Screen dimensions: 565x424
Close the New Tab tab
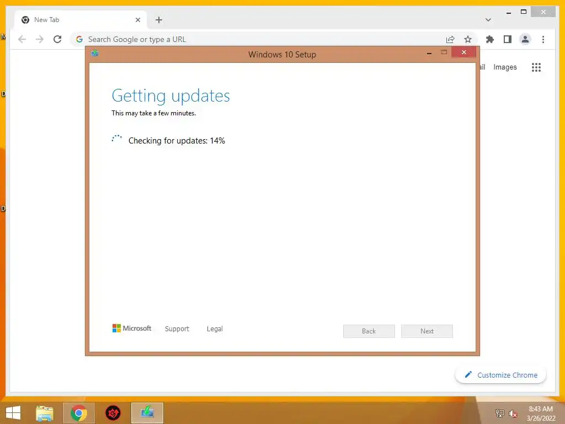click(137, 20)
